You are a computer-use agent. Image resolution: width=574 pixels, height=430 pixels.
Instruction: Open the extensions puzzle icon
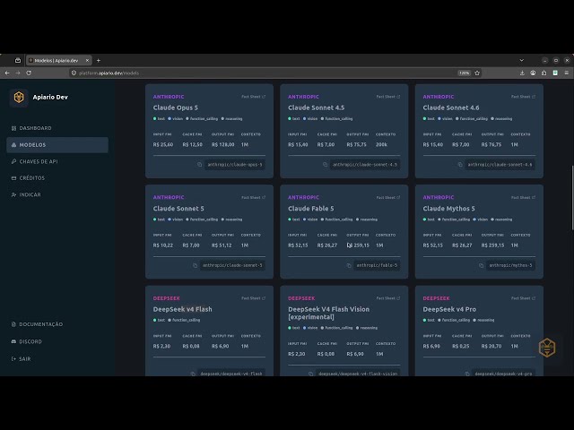click(544, 73)
